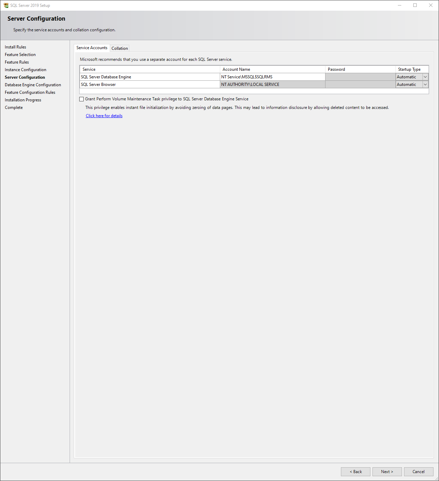Image resolution: width=439 pixels, height=481 pixels.
Task: Minimize the SQL Server 2019 Setup window
Action: 400,5
